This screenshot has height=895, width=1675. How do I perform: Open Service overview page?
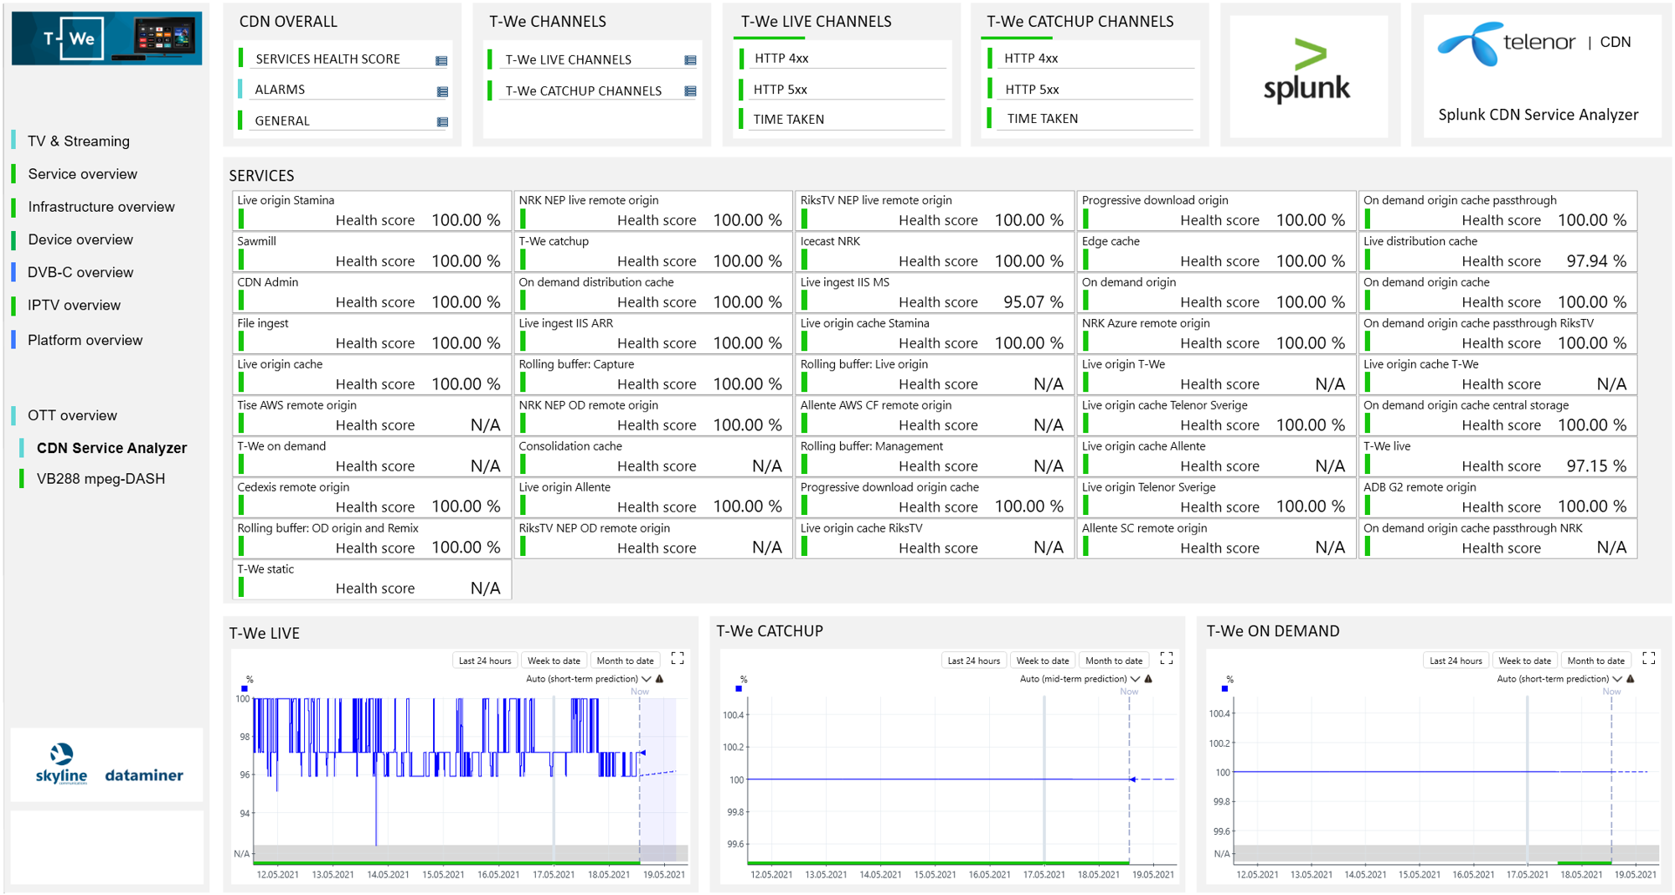[x=82, y=173]
